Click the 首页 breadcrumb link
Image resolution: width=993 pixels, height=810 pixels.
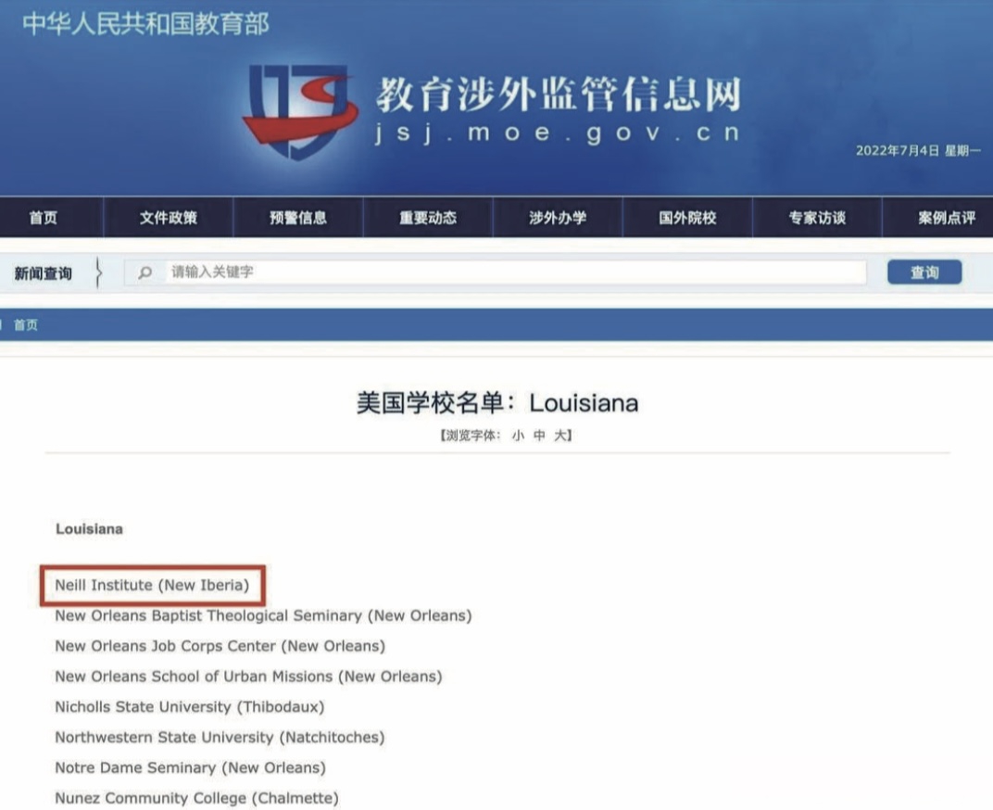26,324
